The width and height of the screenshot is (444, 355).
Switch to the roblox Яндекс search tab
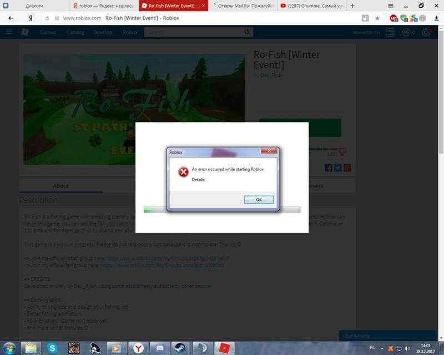pyautogui.click(x=104, y=6)
